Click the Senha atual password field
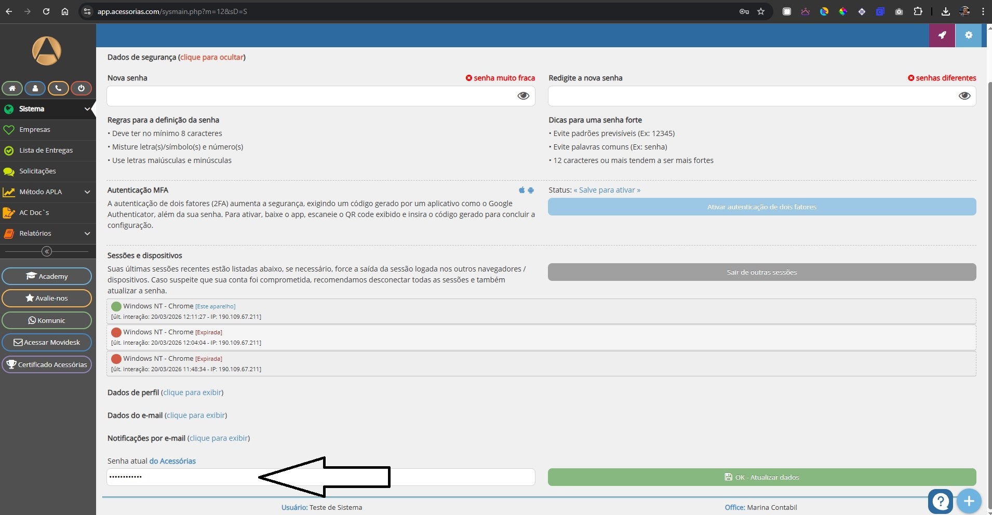The image size is (992, 515). coord(182,477)
